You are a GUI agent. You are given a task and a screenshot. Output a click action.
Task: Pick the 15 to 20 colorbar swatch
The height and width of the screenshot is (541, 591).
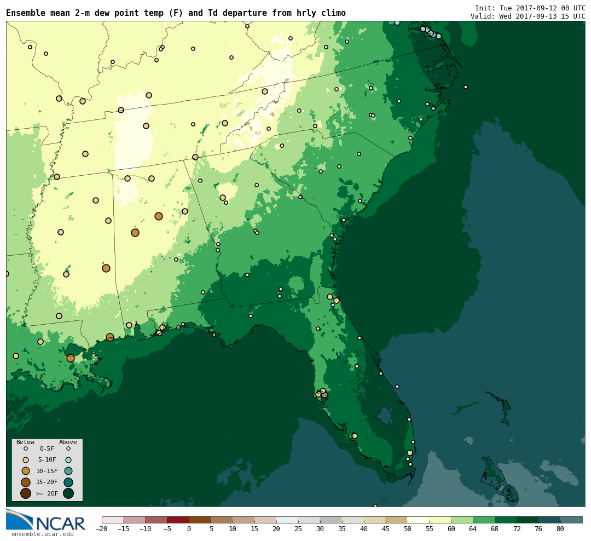[266, 520]
